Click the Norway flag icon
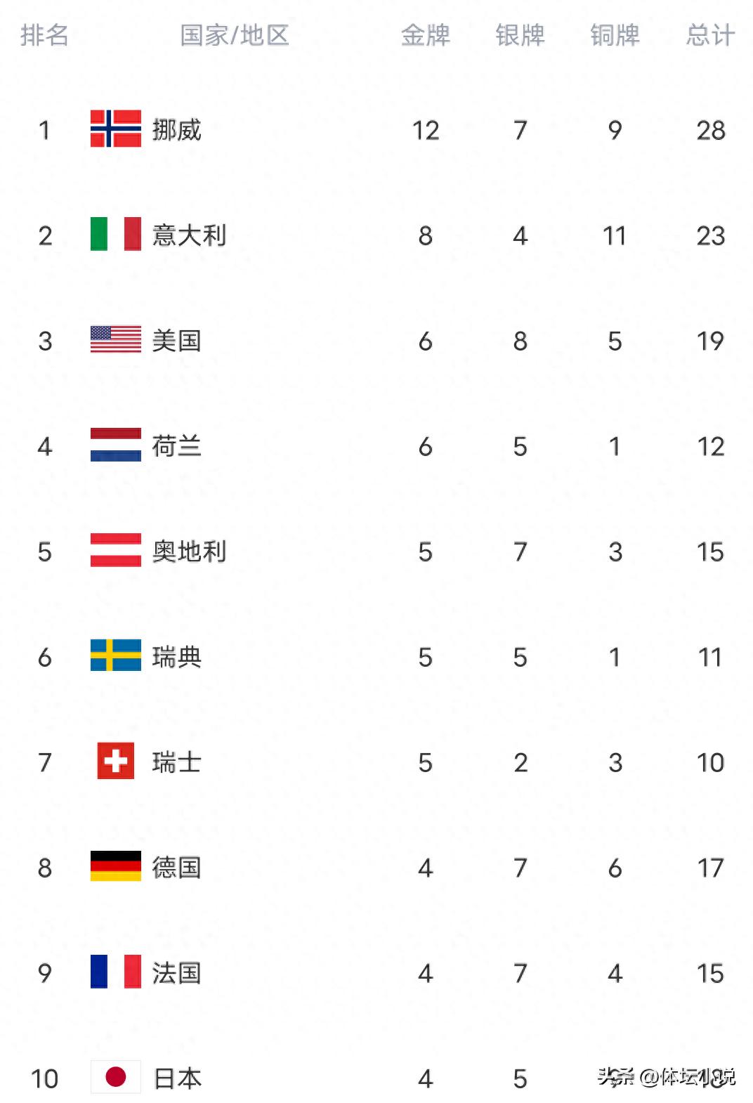 pyautogui.click(x=116, y=129)
